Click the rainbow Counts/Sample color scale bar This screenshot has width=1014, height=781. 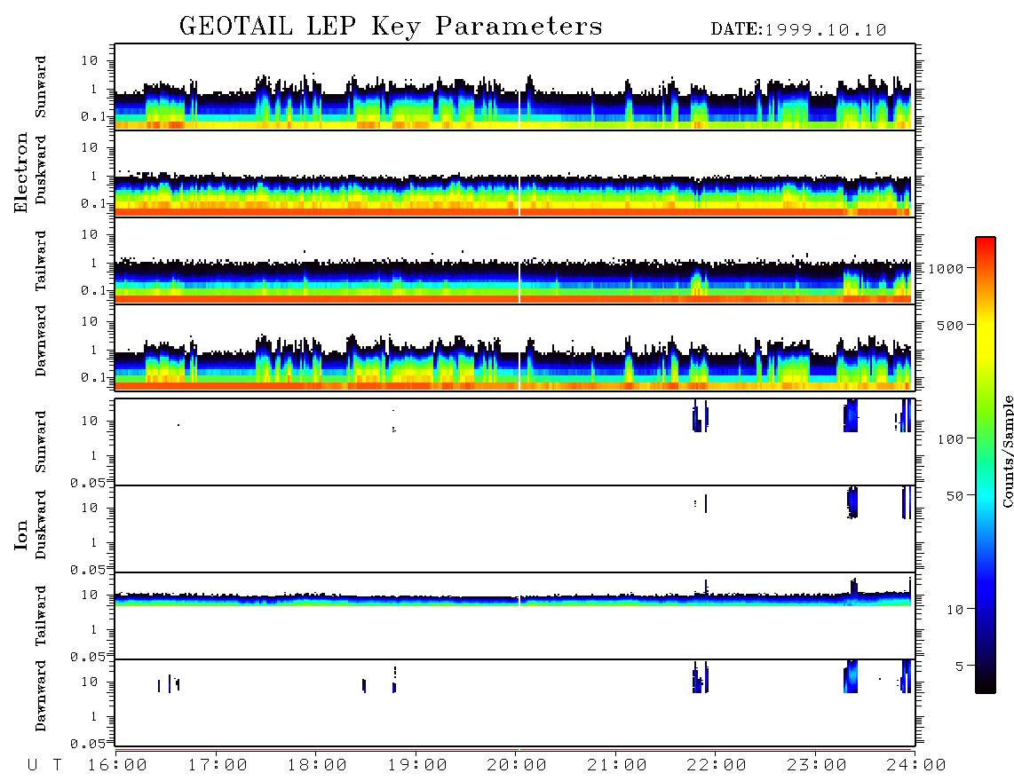pyautogui.click(x=986, y=465)
